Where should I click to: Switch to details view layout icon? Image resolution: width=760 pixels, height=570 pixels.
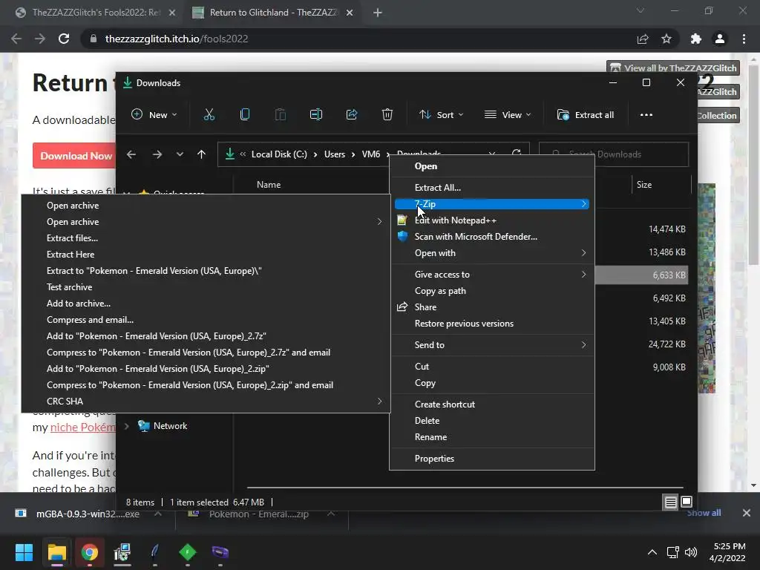[x=670, y=502]
